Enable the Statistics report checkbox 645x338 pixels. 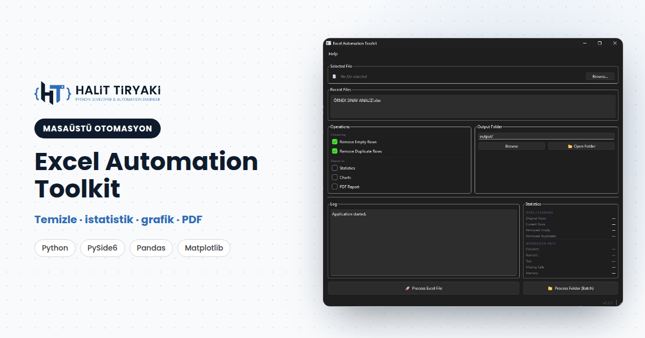point(335,168)
